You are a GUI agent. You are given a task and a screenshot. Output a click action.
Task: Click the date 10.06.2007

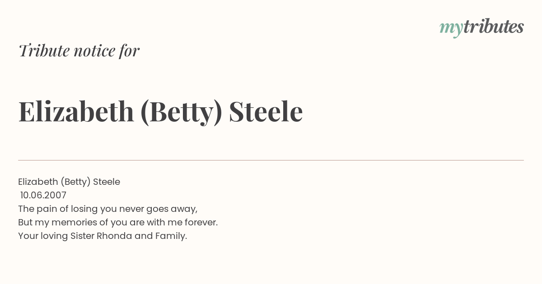click(x=43, y=195)
